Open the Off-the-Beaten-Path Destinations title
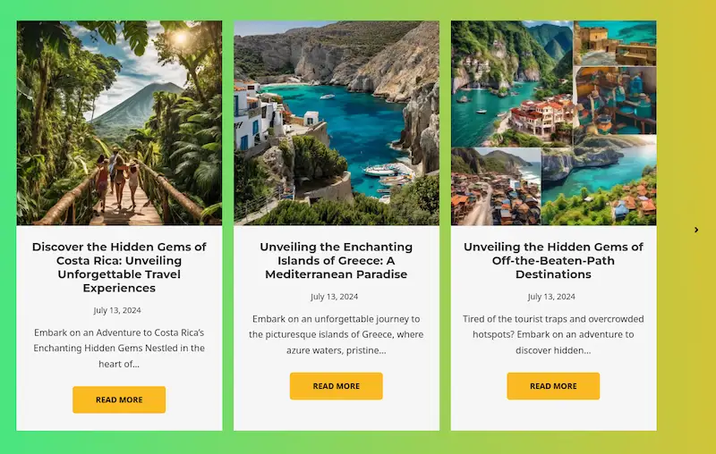 tap(553, 260)
